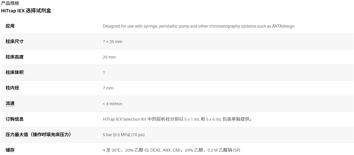Click the < 4 ml/min flow rate value
This screenshot has height=155, width=354.
[112, 104]
